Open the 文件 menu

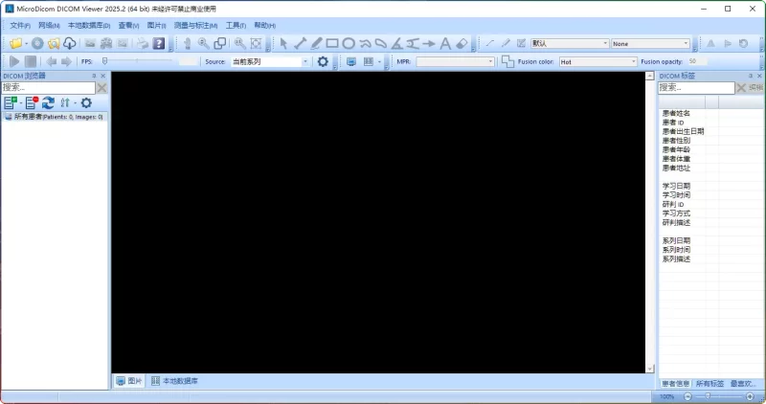coord(20,25)
